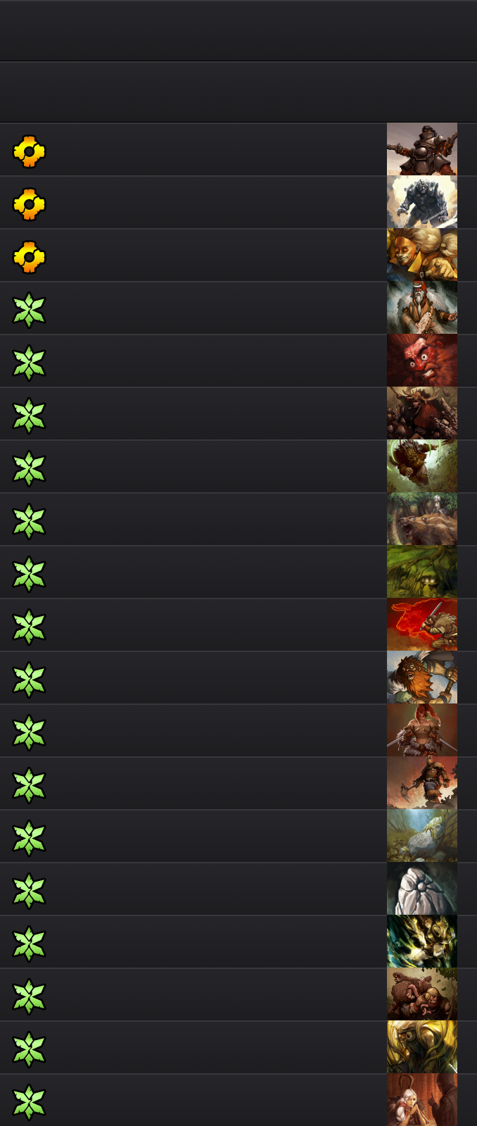Viewport: 477px width, 1126px height.
Task: View the man wrestling a bear artwork
Action: 422,994
